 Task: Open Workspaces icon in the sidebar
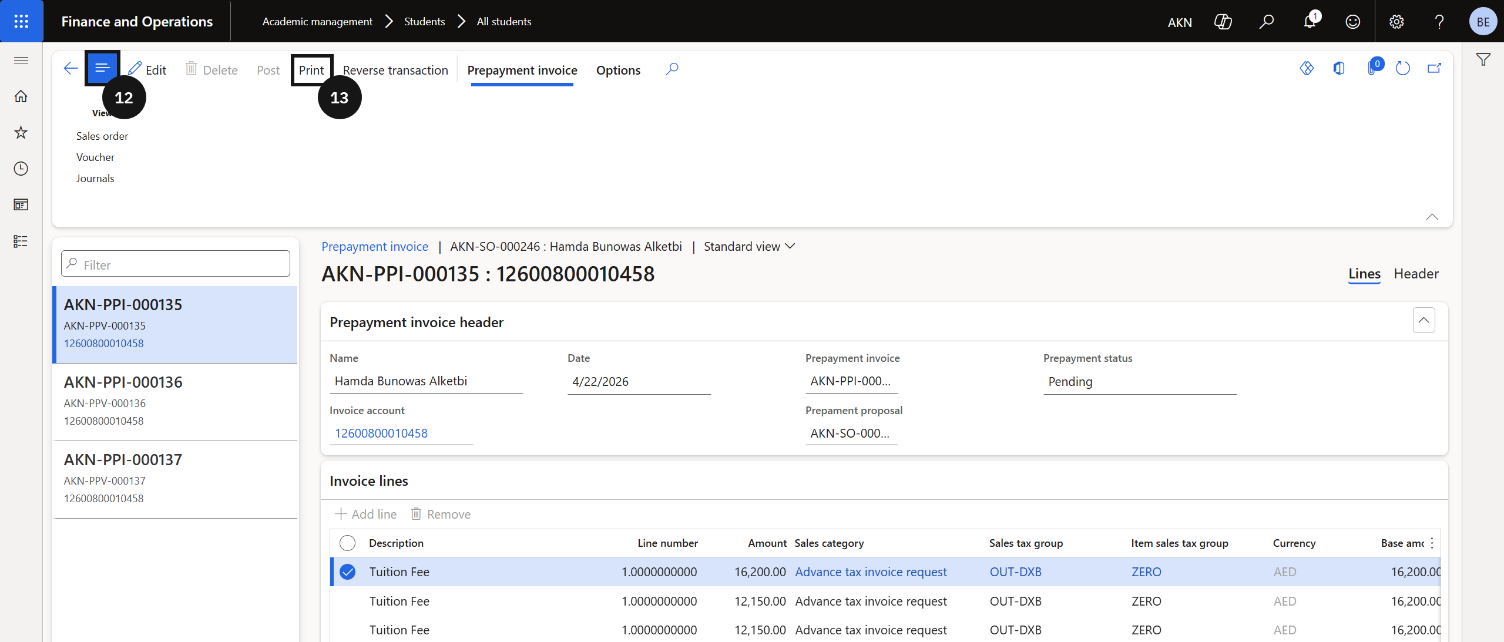click(21, 205)
